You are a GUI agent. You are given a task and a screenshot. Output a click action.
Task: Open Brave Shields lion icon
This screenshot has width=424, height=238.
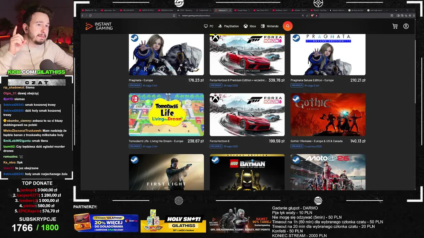[312, 16]
